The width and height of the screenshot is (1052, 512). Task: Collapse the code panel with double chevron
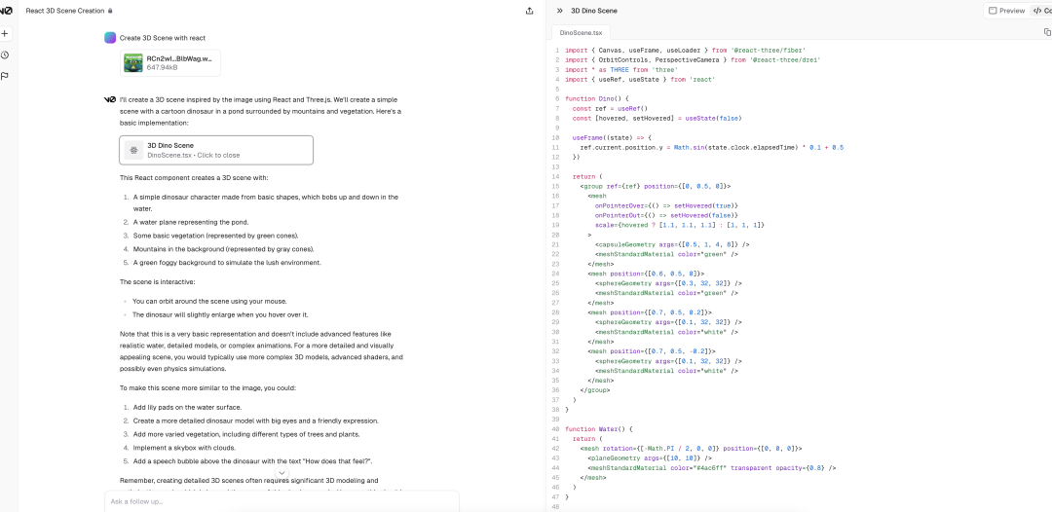pyautogui.click(x=560, y=11)
